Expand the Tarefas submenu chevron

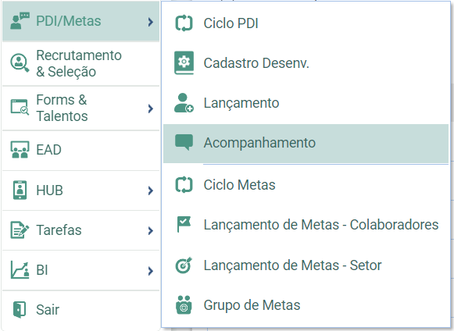(150, 230)
